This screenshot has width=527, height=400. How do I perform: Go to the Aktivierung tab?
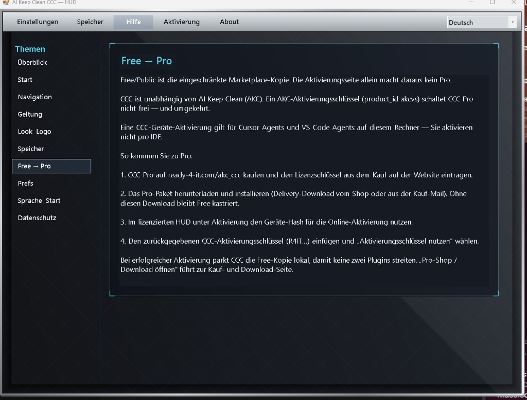[182, 22]
